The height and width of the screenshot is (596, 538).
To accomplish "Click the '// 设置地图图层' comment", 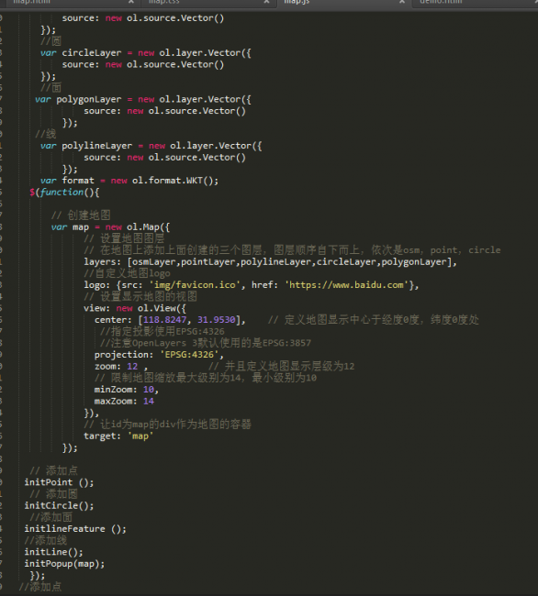I will [124, 238].
